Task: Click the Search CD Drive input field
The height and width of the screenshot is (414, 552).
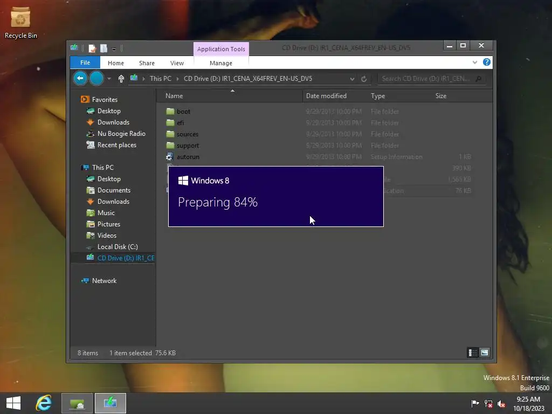Action: [426, 79]
